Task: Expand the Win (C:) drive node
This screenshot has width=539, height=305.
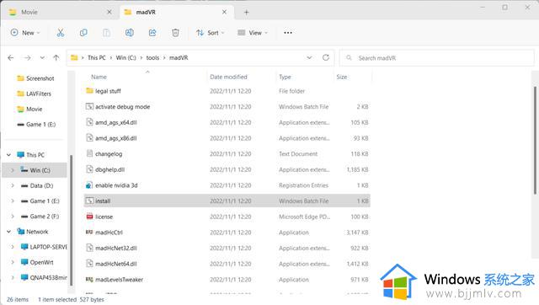Action: point(13,170)
